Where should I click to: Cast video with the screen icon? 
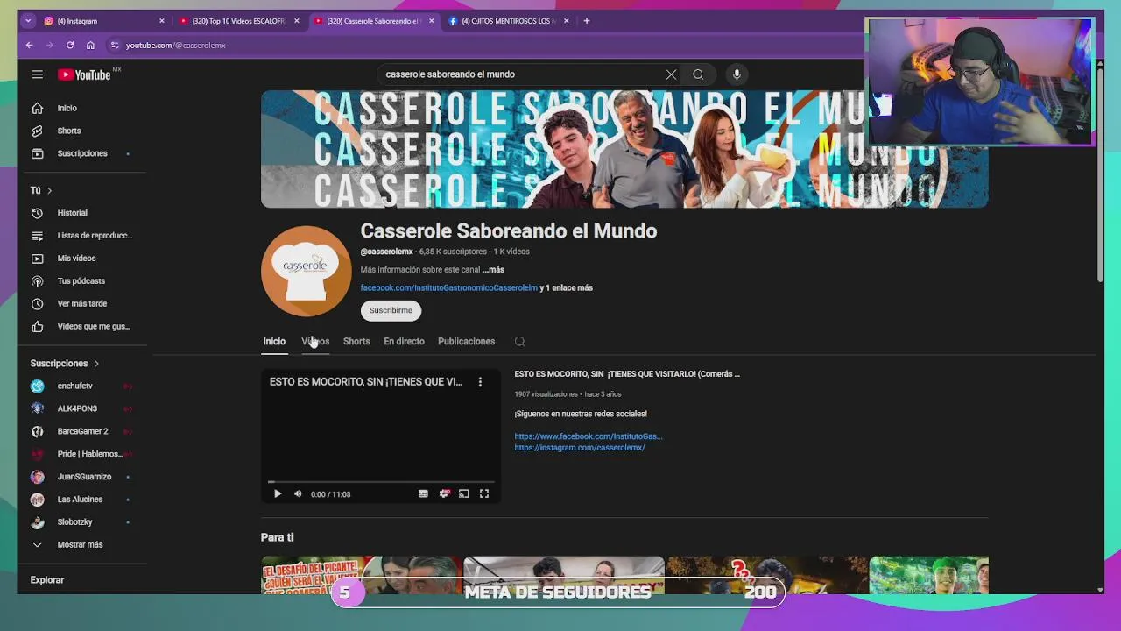[x=464, y=494]
